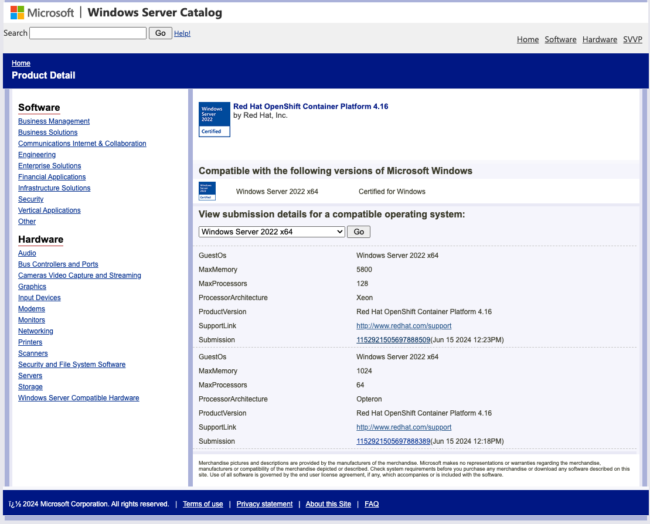Image resolution: width=650 pixels, height=524 pixels.
Task: Click the small certified badge beside Windows Server 2022 x64
Action: [x=207, y=191]
